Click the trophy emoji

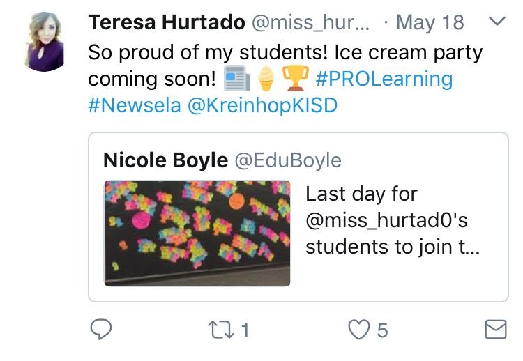click(296, 79)
